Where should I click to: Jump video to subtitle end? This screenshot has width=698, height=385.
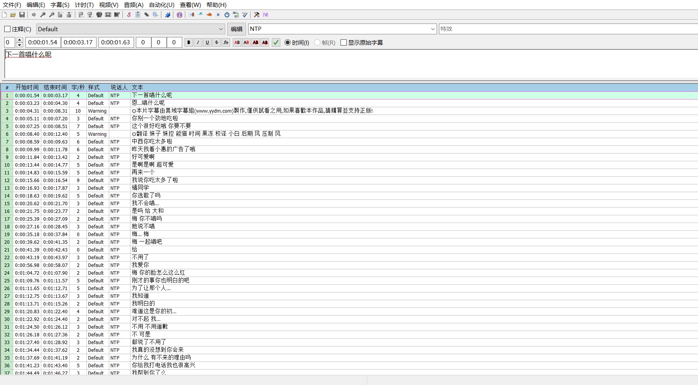(x=69, y=15)
